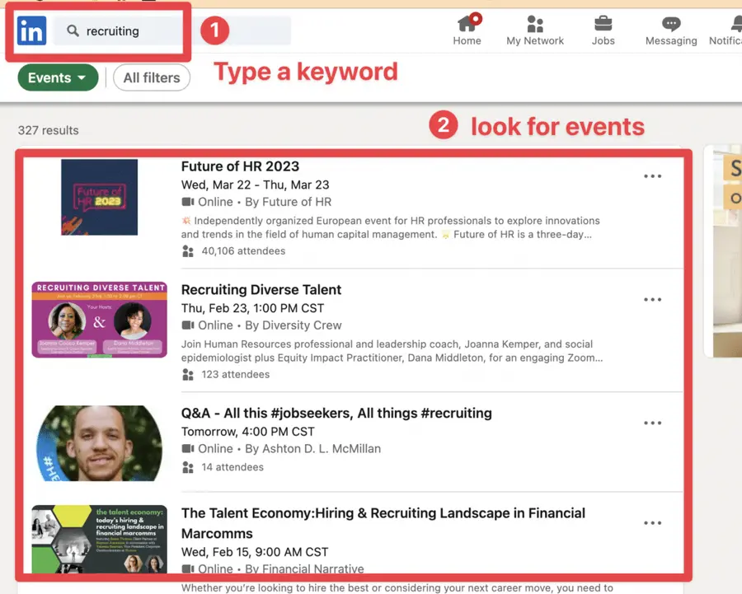Click the video icon beside 'By Ashton D. L. McMillan'
The image size is (742, 594).
point(188,448)
